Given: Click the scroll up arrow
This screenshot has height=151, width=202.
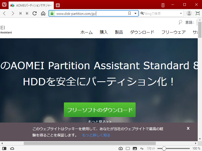Looking at the screenshot, I should point(200,20).
